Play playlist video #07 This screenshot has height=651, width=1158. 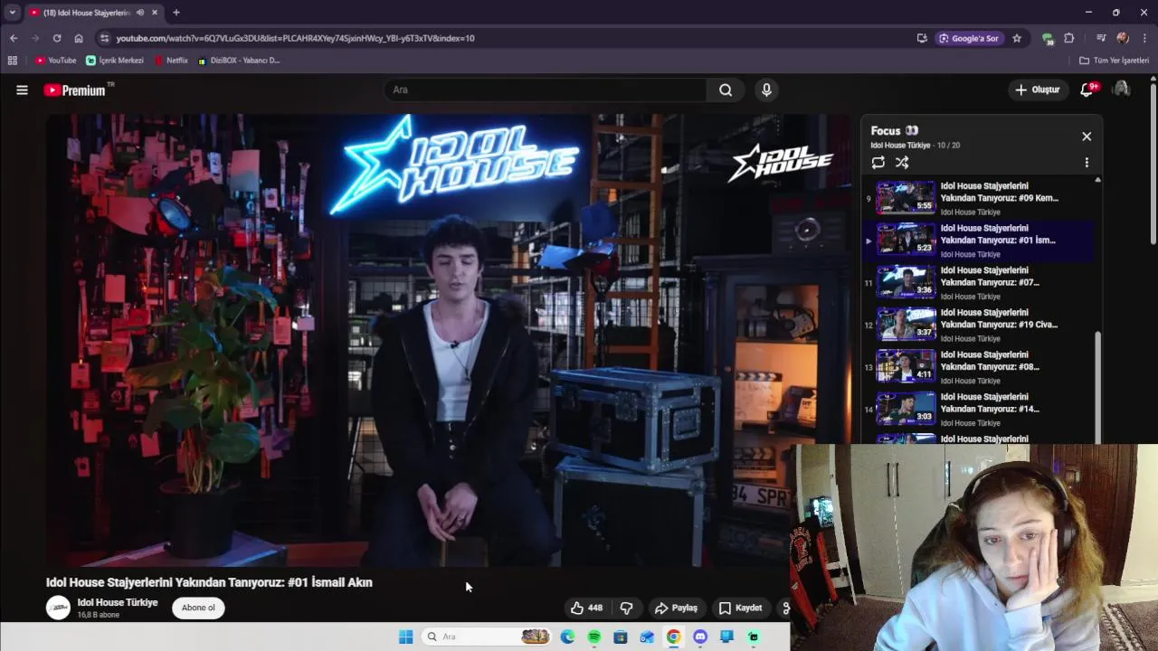coord(977,282)
